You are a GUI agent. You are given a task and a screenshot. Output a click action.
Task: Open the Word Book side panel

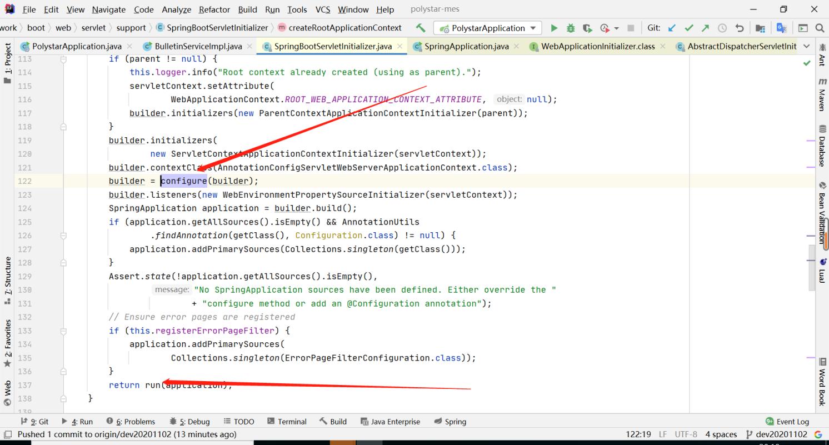[822, 382]
